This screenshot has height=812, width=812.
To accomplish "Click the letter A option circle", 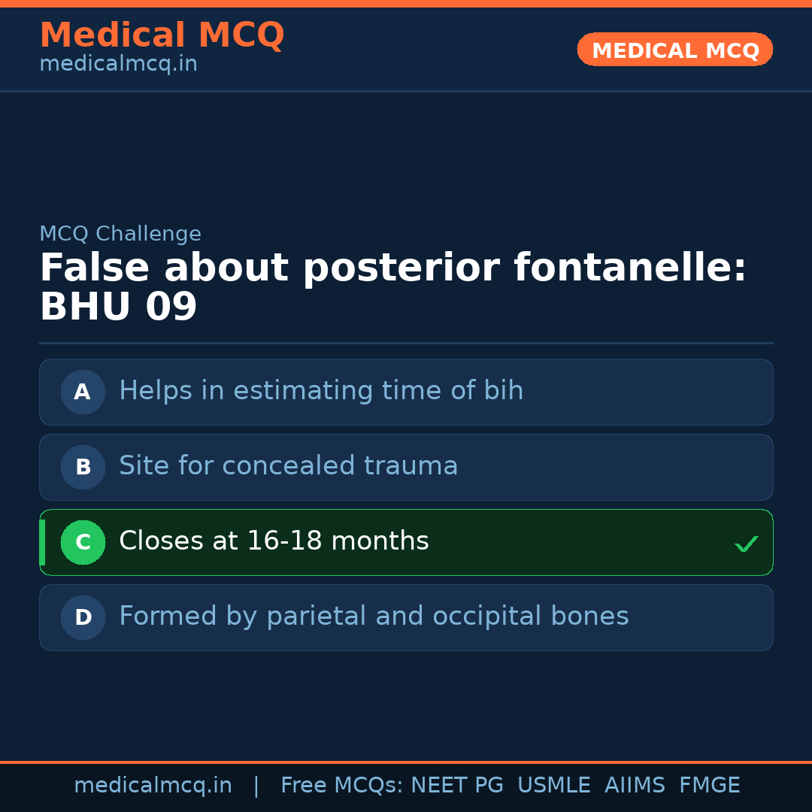I will (83, 392).
